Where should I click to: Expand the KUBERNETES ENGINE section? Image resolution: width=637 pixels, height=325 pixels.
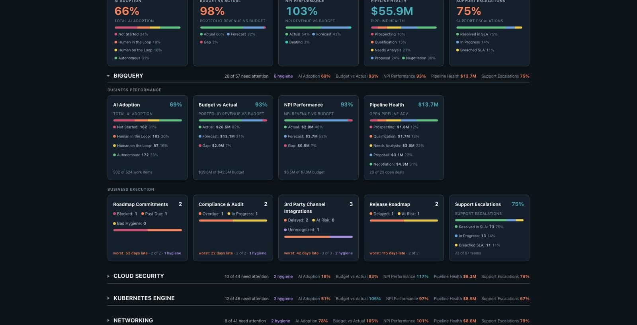coord(108,298)
